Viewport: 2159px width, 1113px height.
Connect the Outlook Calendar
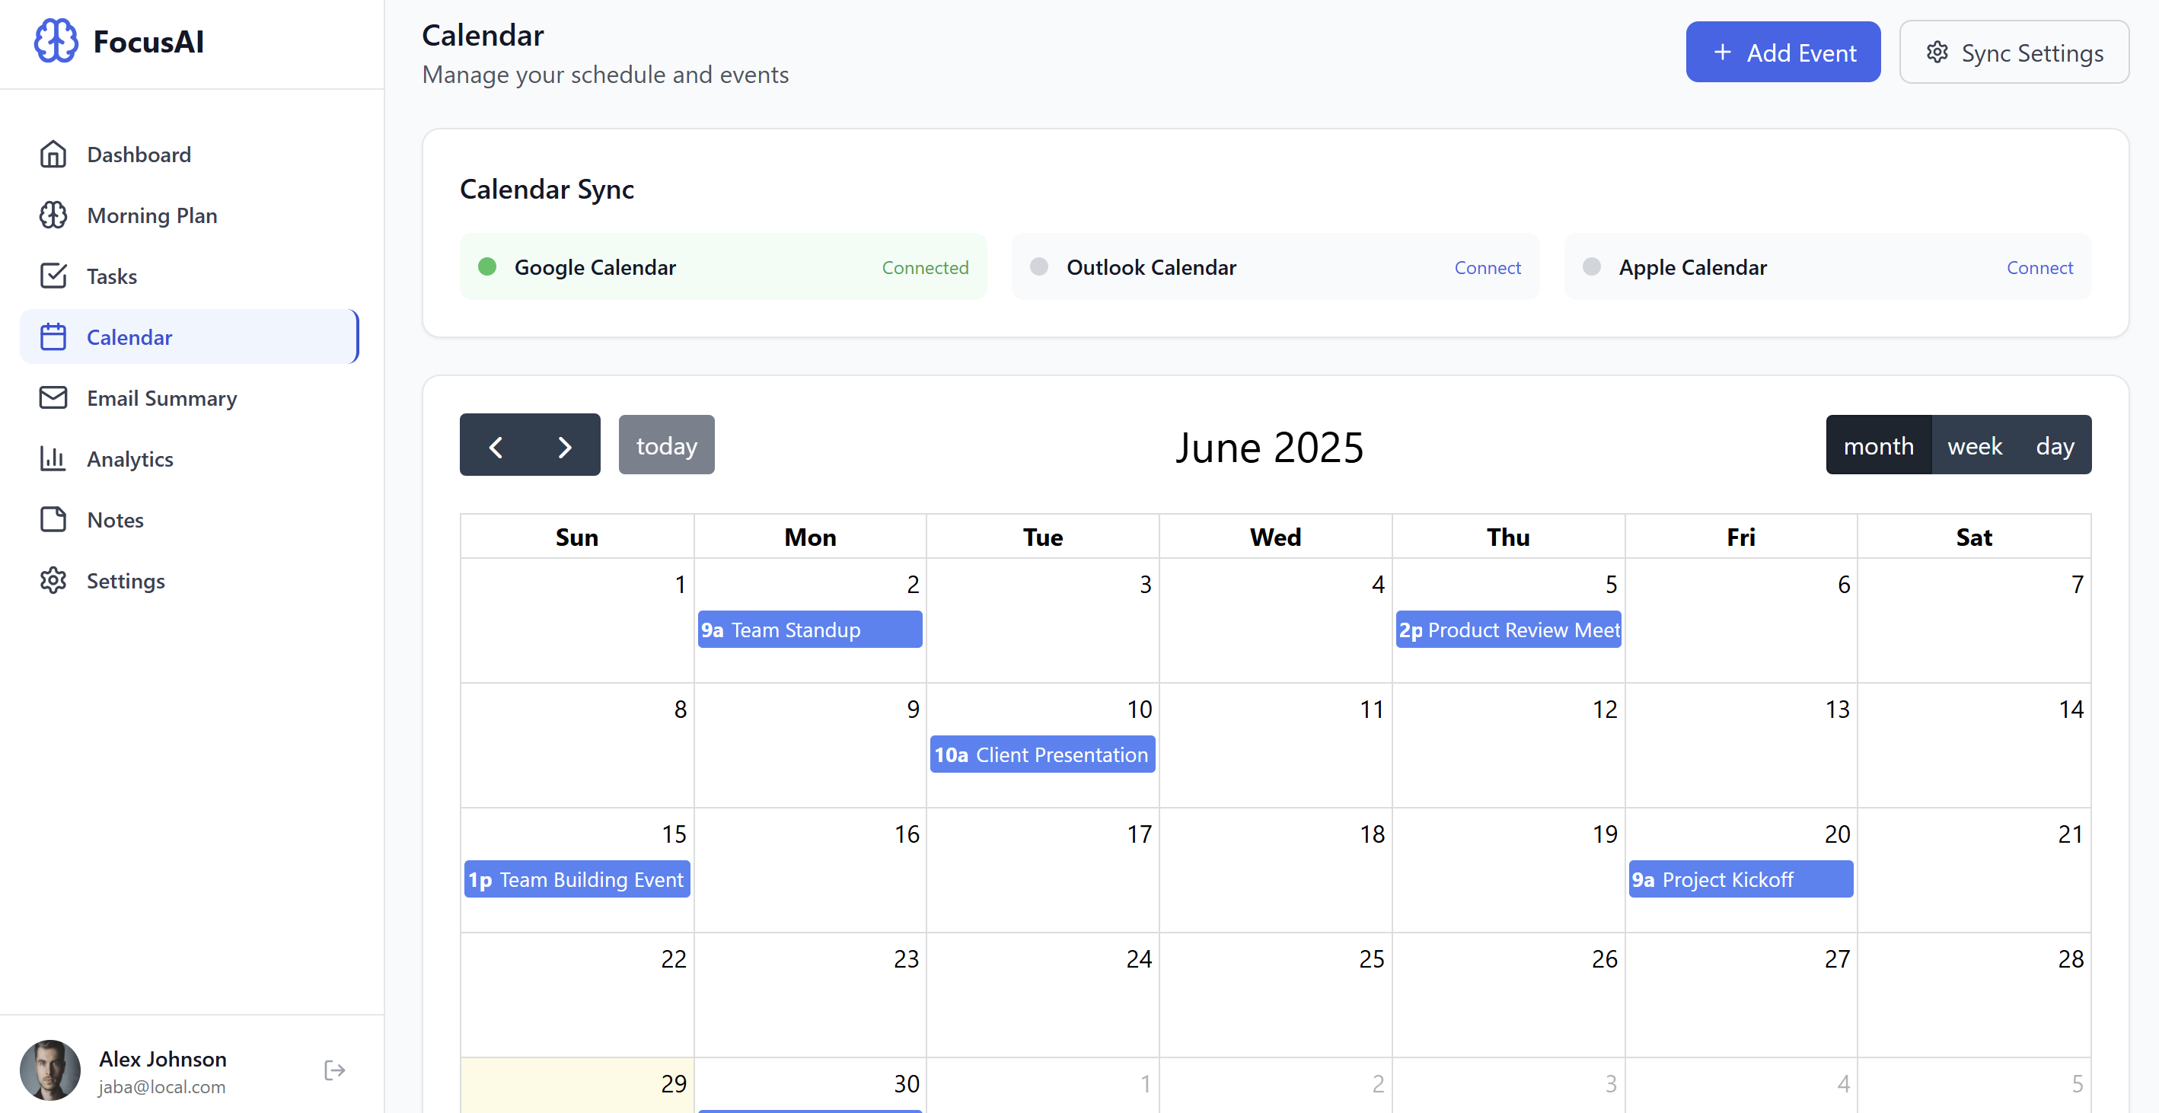click(x=1487, y=266)
